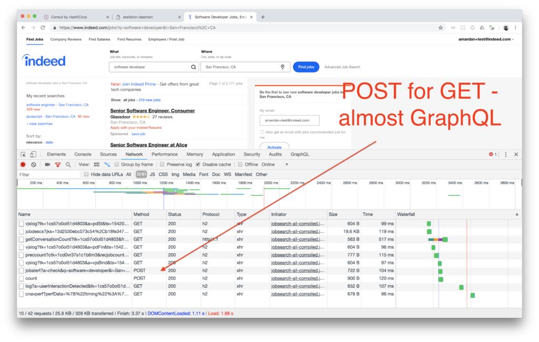Switch to large request rows view
The image size is (539, 342).
(97, 164)
